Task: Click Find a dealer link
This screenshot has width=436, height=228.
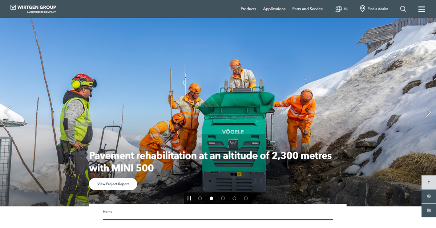Action: [374, 9]
